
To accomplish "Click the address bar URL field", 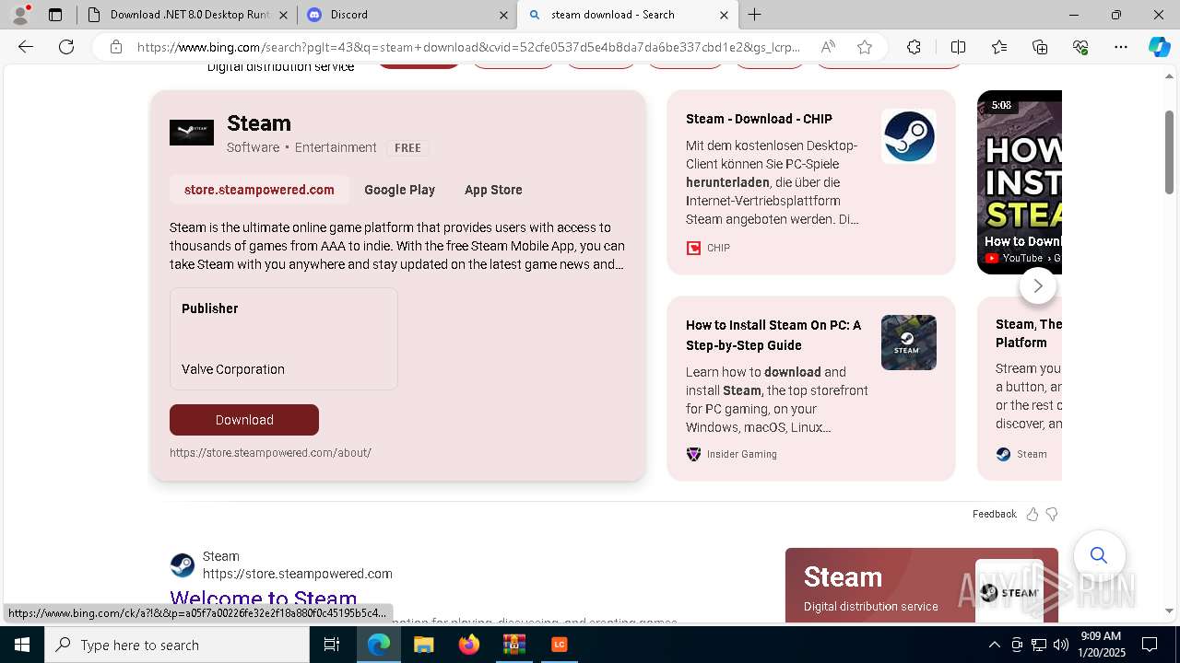I will 468,47.
